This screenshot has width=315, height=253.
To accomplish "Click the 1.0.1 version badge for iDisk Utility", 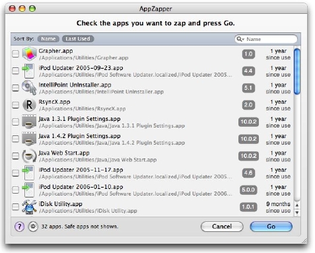I will pyautogui.click(x=248, y=207).
